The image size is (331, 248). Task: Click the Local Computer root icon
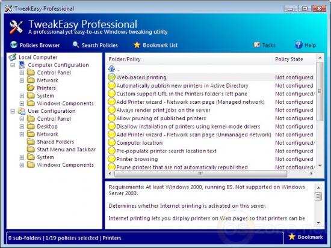(x=13, y=57)
